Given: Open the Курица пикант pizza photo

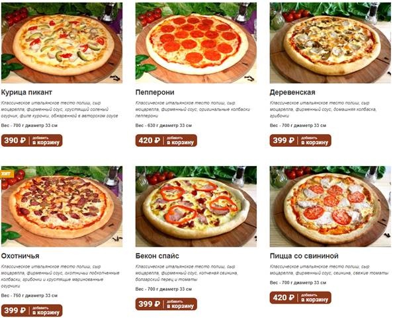Looking at the screenshot, I should pyautogui.click(x=62, y=42).
